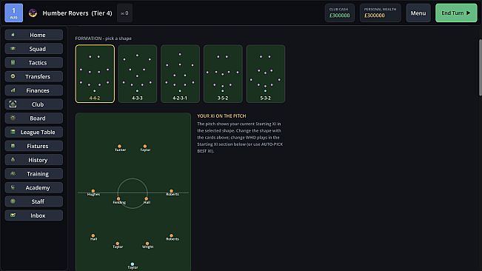Choose the 5-3-2 formation shape
Viewport: 482px width, 271px height.
pyautogui.click(x=266, y=74)
